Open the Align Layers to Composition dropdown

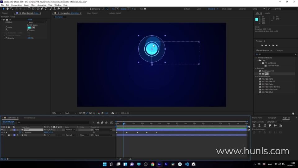(274, 122)
